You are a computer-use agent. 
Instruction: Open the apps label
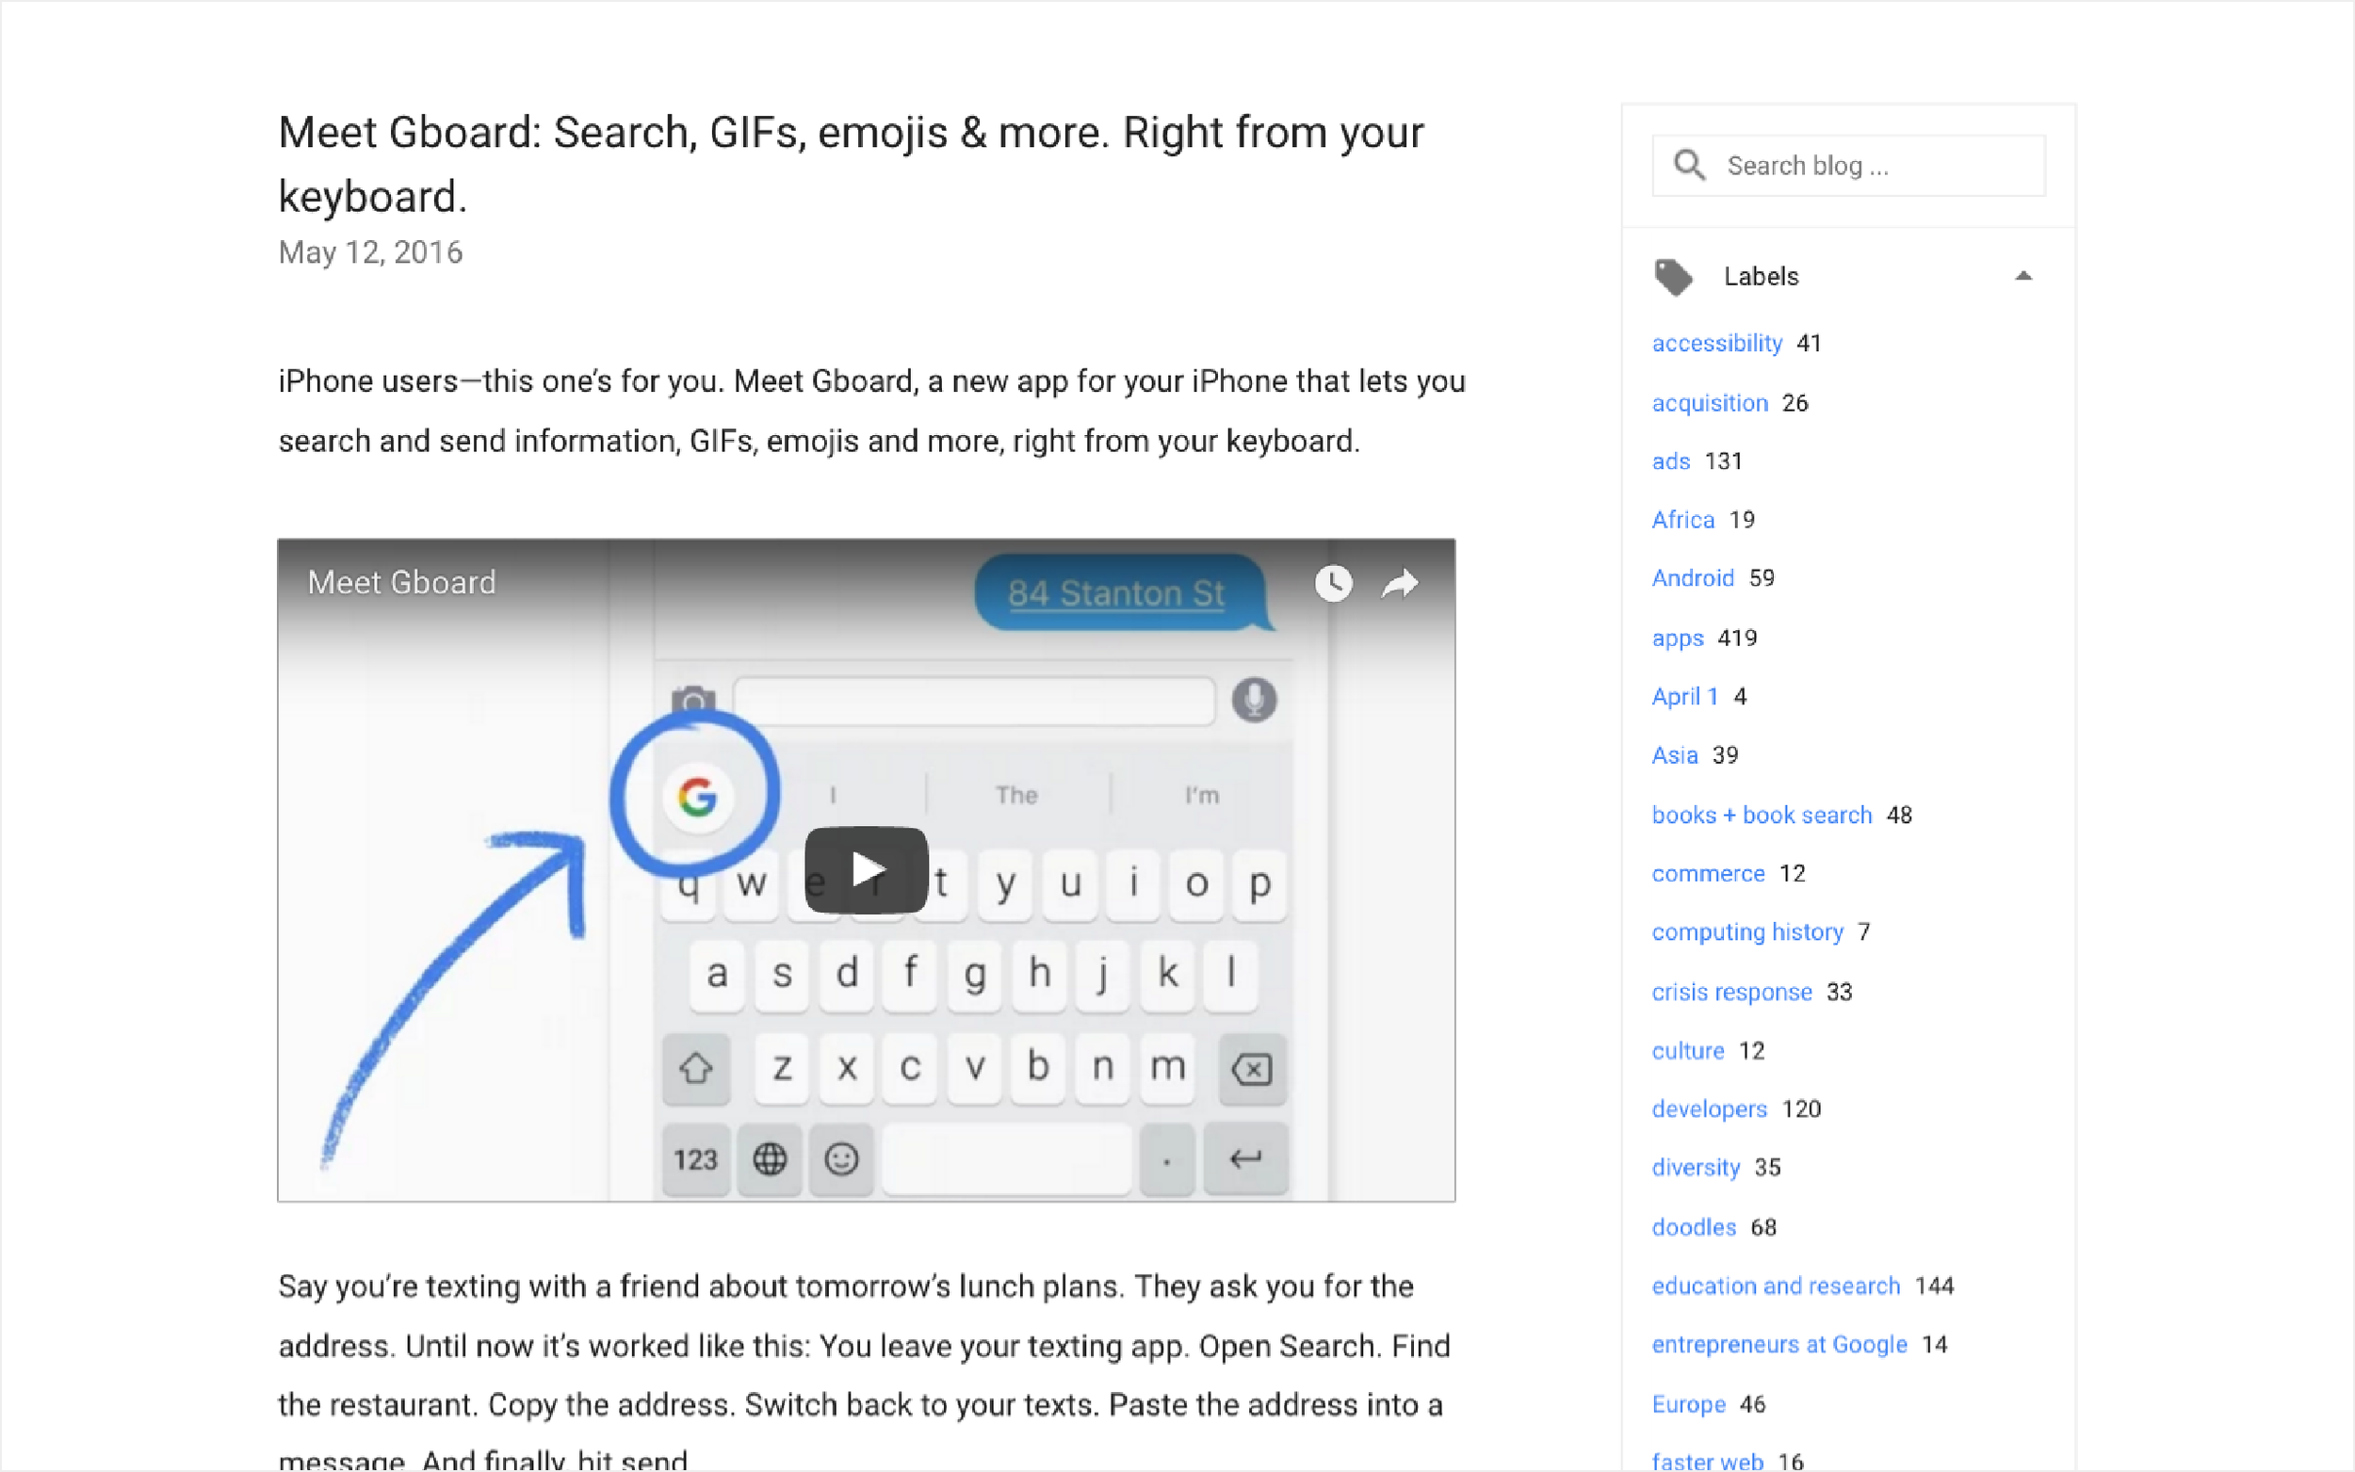point(1678,639)
